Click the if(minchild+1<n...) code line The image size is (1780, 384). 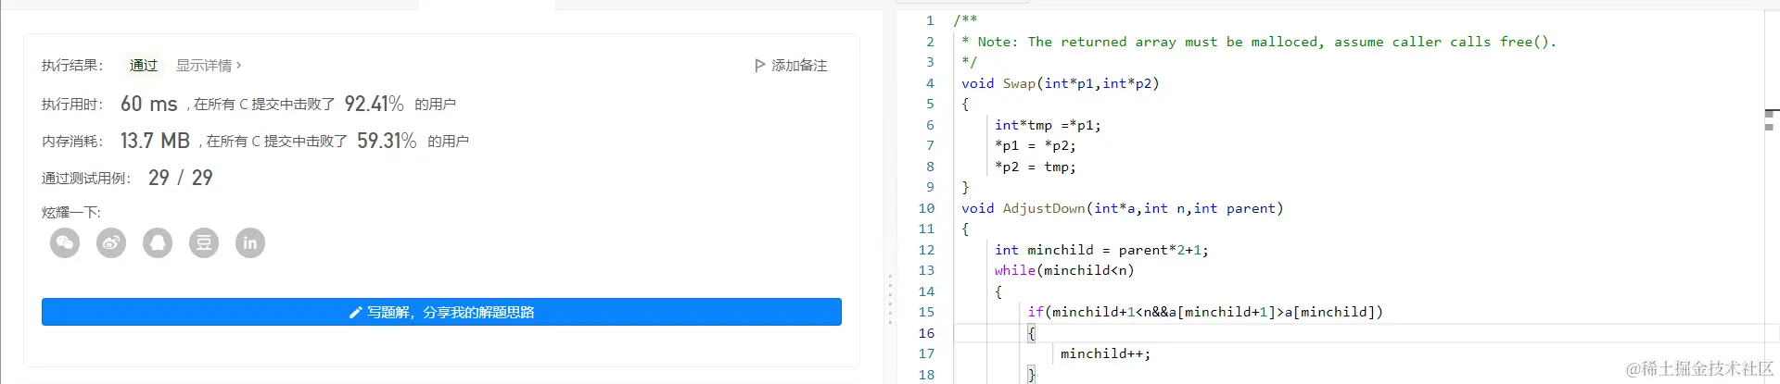pos(1205,312)
